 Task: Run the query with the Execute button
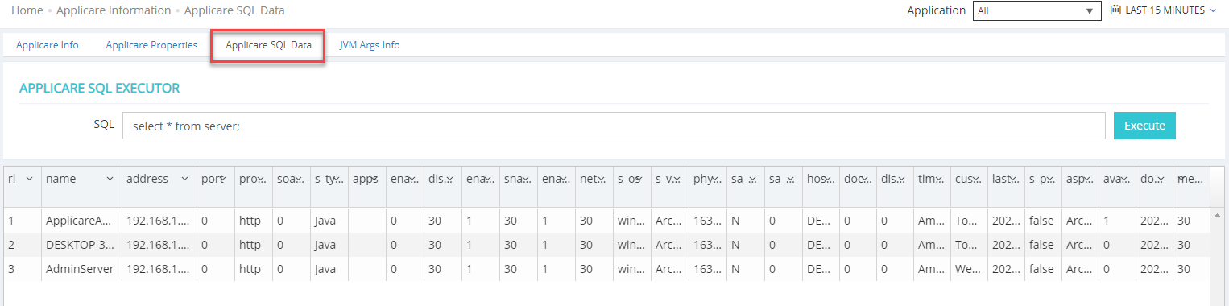(x=1144, y=126)
